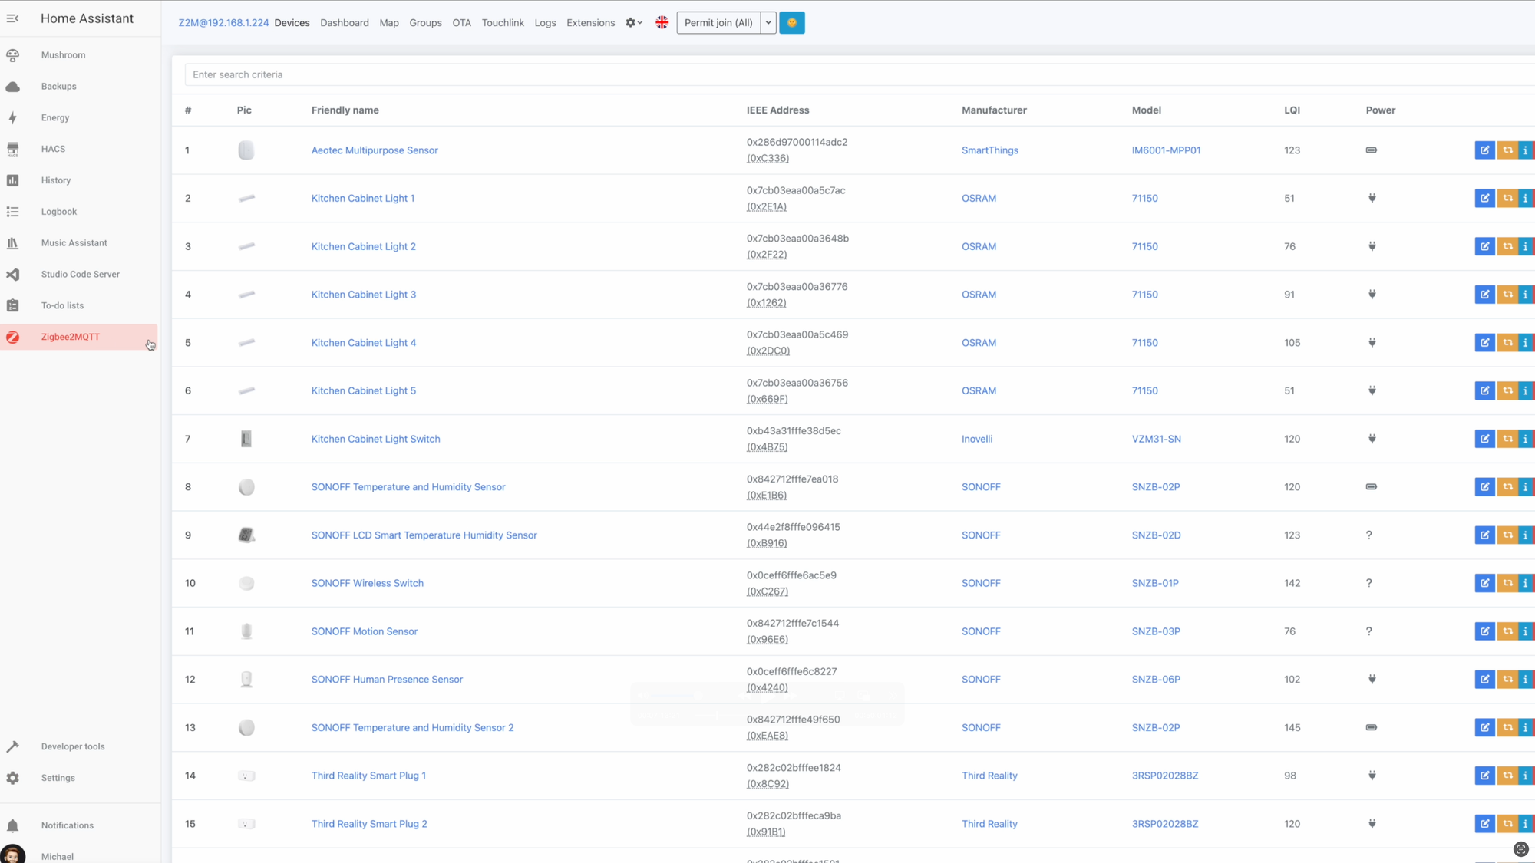Open Kitchen Cabinet Light Switch device link
The height and width of the screenshot is (863, 1535).
click(x=375, y=439)
